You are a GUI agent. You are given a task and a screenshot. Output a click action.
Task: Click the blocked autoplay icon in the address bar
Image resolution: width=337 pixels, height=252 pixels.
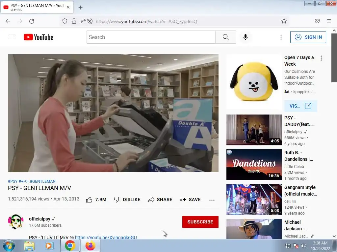click(90, 21)
